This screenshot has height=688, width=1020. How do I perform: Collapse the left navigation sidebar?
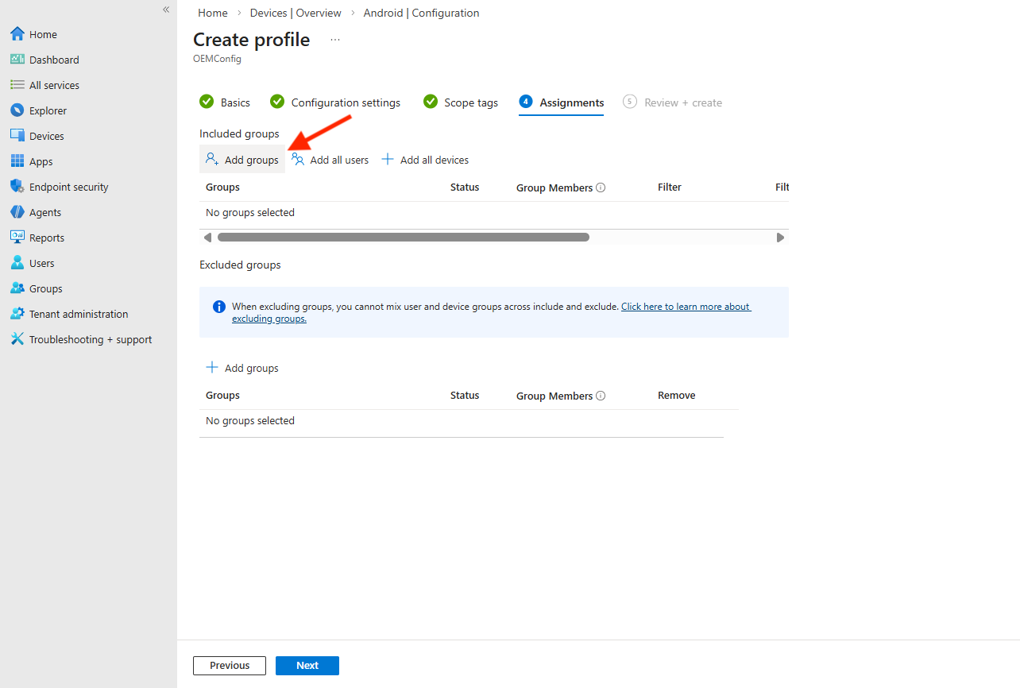(x=166, y=10)
